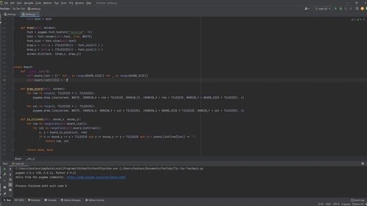Open the Code menu
This screenshot has width=367, height=206.
click(38, 3)
